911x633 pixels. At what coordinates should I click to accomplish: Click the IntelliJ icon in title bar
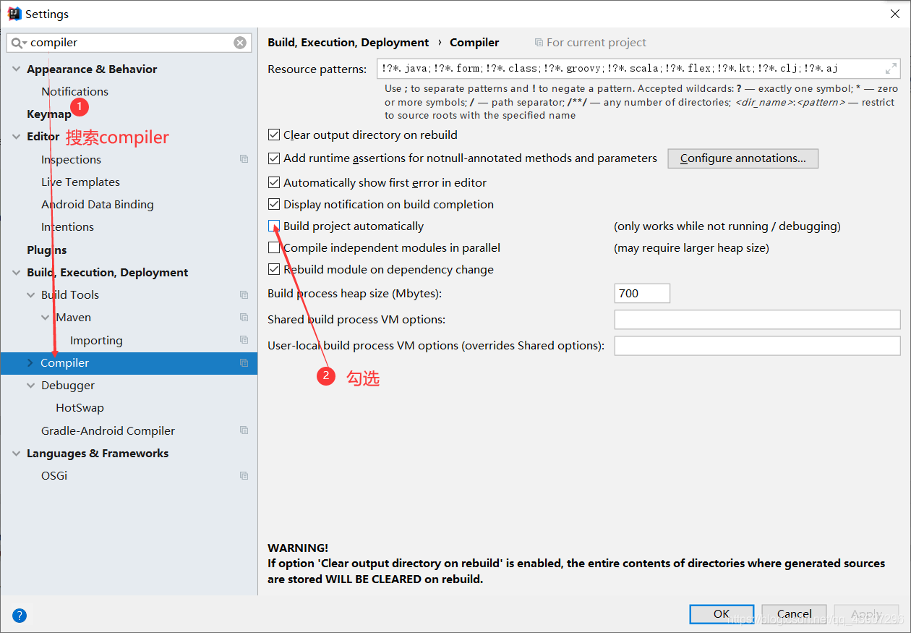14,14
